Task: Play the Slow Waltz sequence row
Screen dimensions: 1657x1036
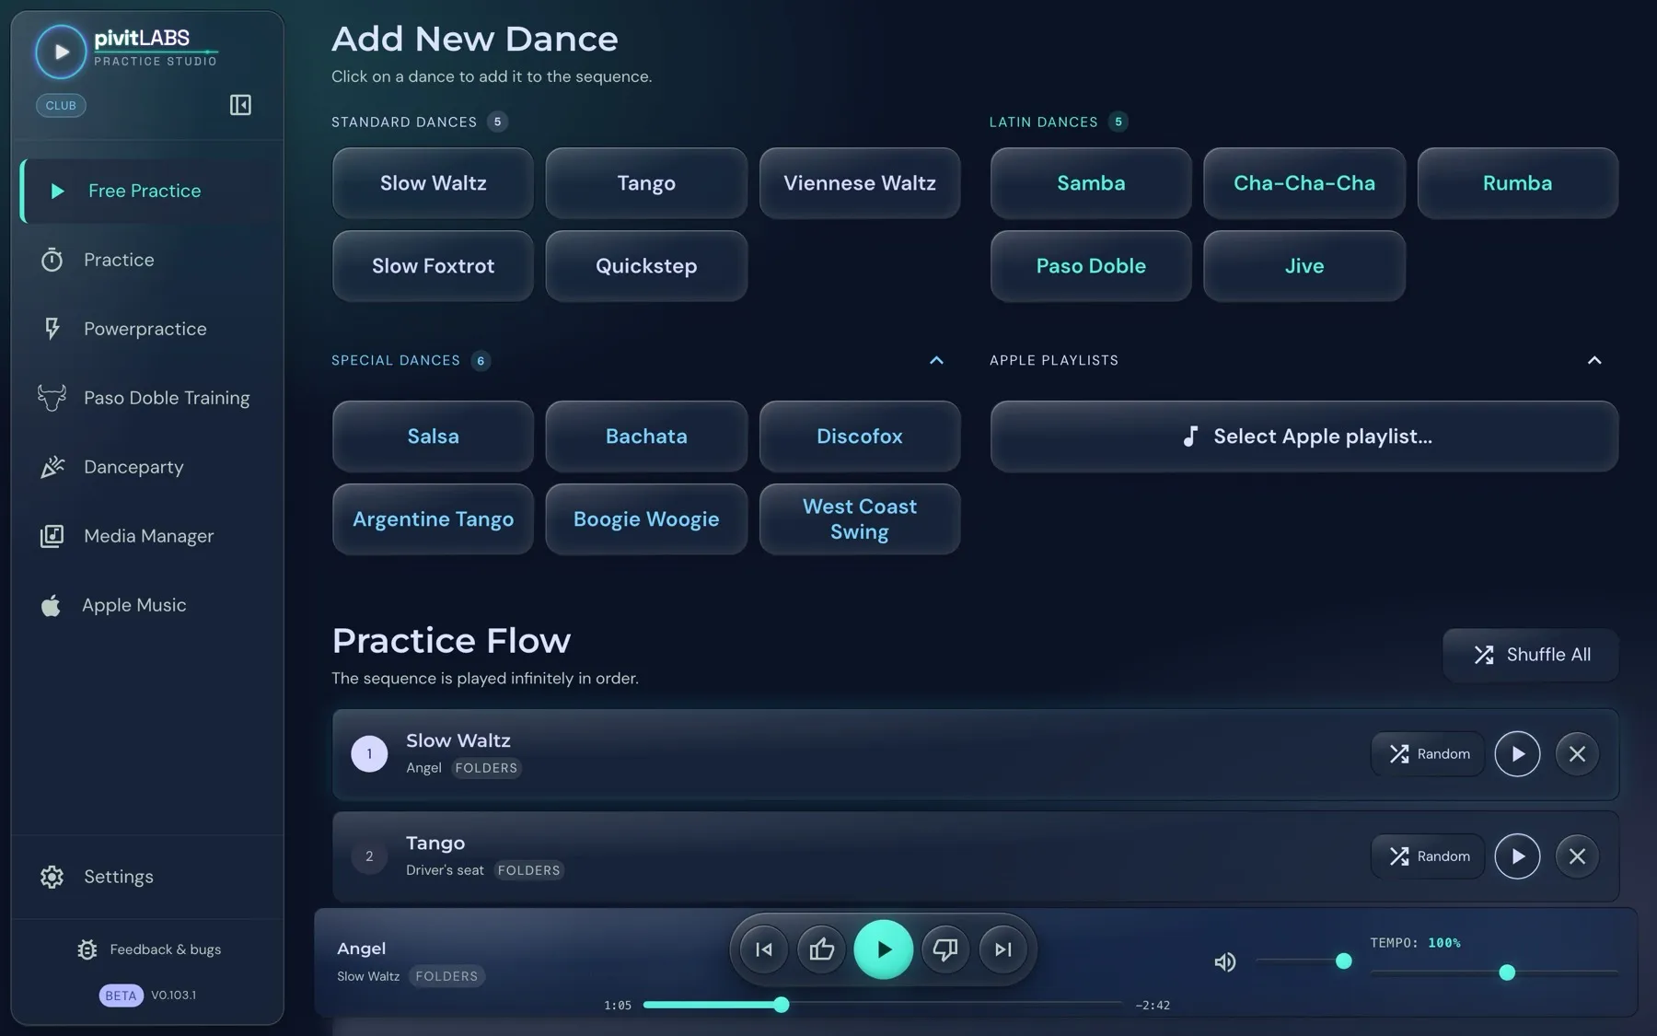Action: coord(1517,754)
